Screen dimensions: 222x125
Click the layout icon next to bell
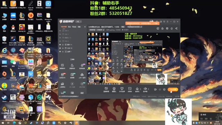(x=167, y=28)
